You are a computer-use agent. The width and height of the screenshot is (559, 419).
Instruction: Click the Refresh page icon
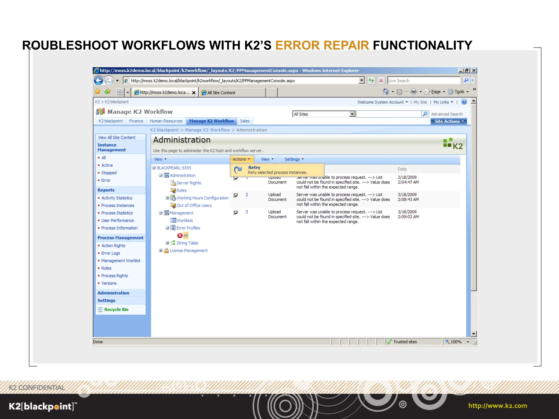(x=371, y=80)
